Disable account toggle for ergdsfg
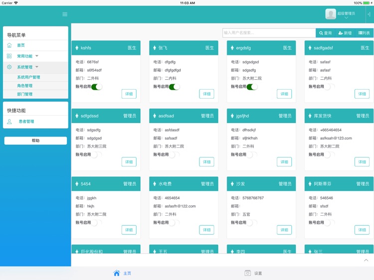 [252, 87]
